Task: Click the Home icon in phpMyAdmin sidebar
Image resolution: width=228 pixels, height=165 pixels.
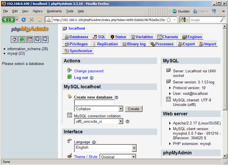Action: pyautogui.click(x=14, y=39)
